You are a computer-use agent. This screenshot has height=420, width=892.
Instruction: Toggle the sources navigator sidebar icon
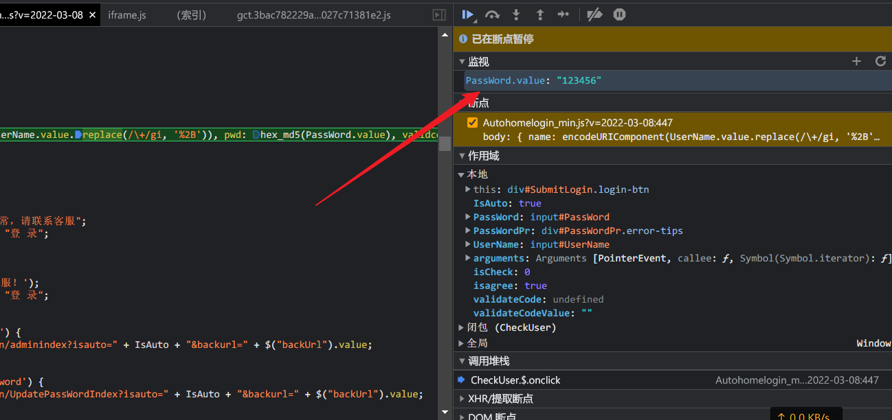click(x=438, y=14)
